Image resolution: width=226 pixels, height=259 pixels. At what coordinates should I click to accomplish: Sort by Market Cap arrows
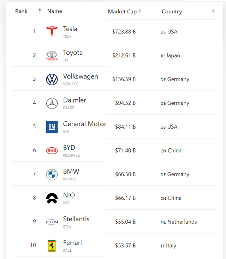click(x=139, y=11)
